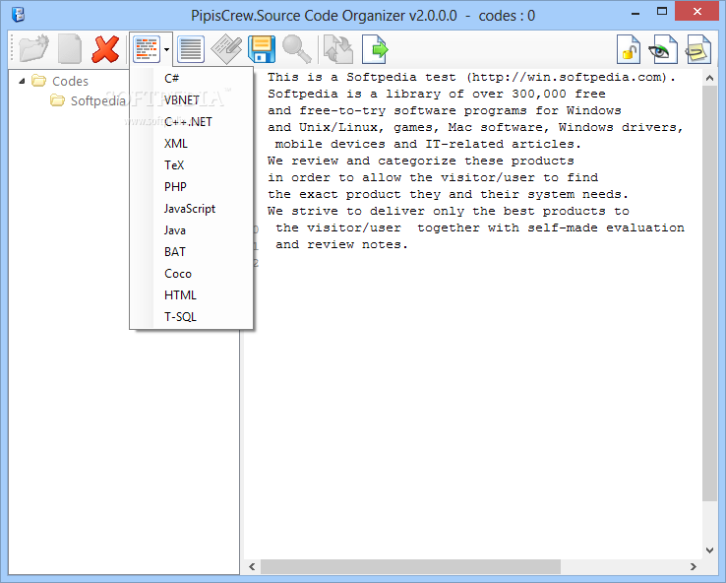Close the Source Code Organizer window
726x583 pixels.
pyautogui.click(x=697, y=12)
